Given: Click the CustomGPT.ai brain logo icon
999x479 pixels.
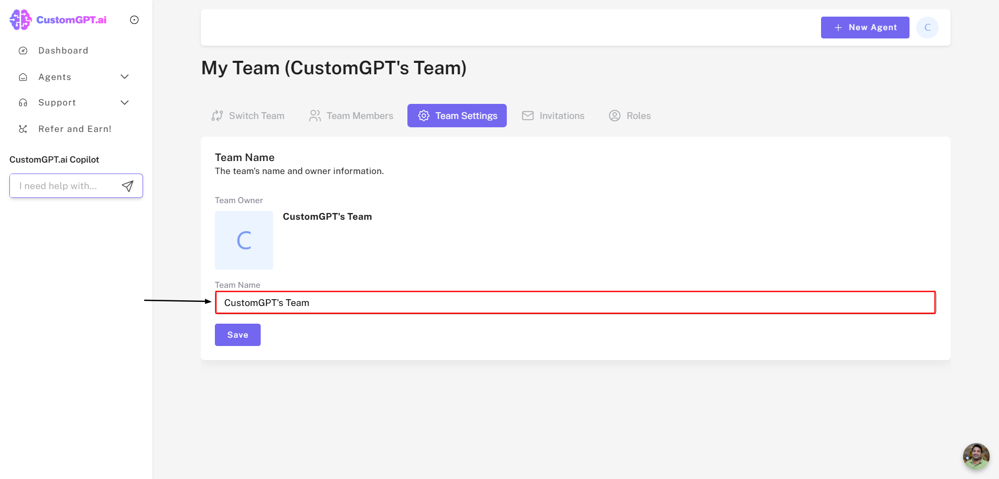Looking at the screenshot, I should pos(21,20).
